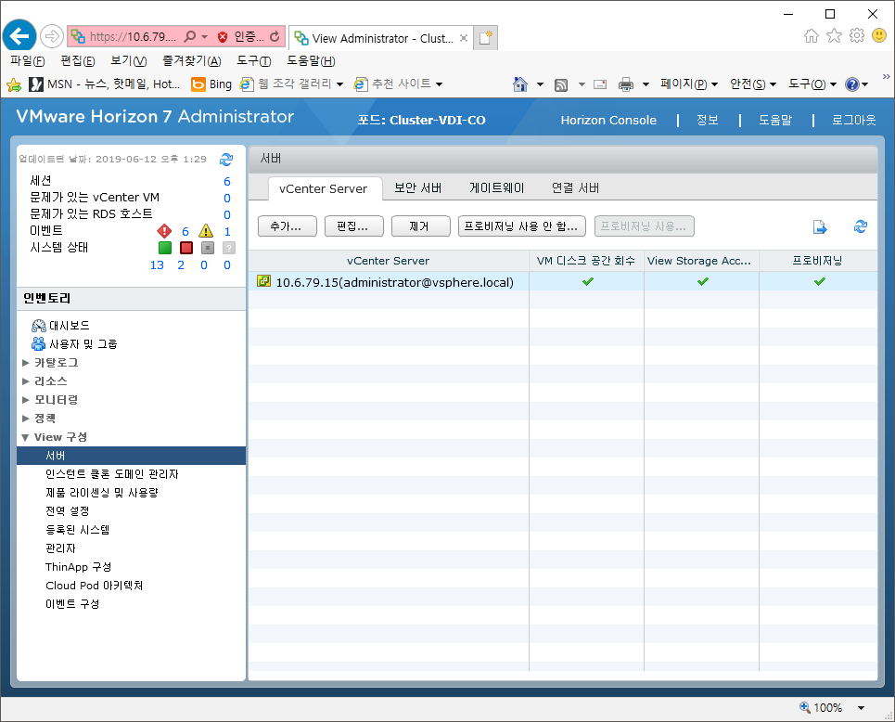Viewport: 895px width, 722px height.
Task: Expand the 정책 tree node
Action: click(x=25, y=419)
